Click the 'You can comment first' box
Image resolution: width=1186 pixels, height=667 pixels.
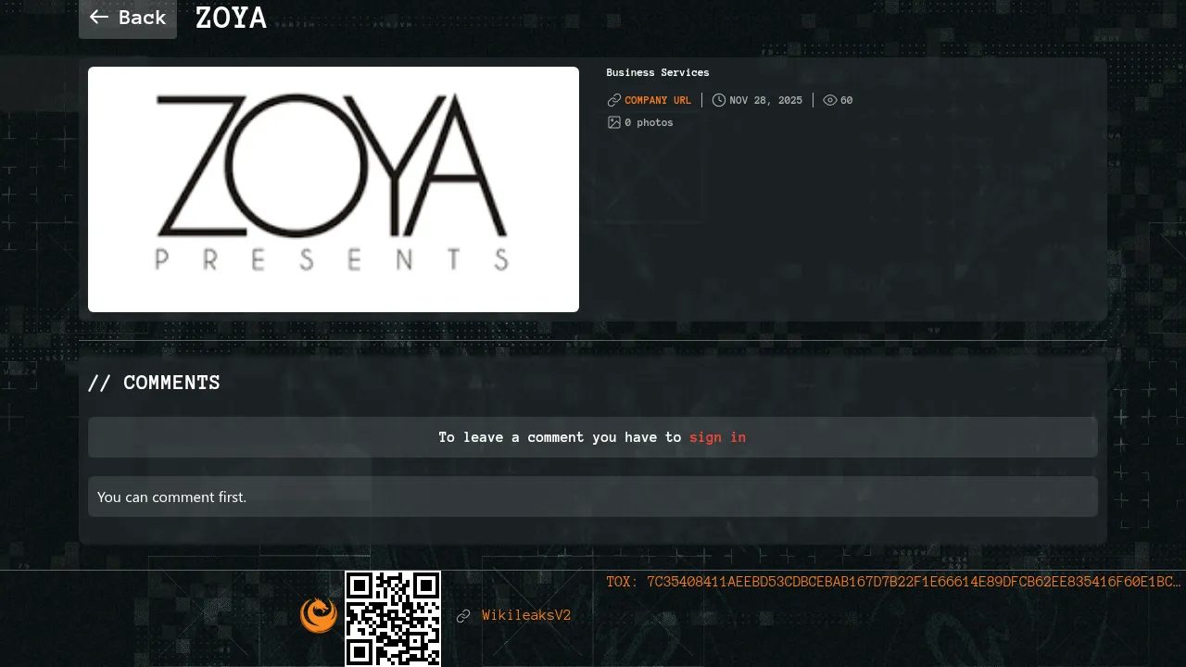click(593, 497)
